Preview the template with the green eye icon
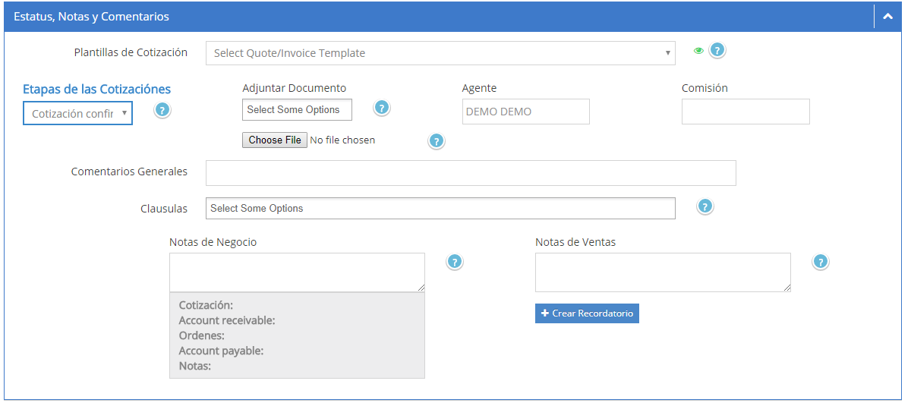Viewport: 911px width, 406px height. pyautogui.click(x=698, y=51)
